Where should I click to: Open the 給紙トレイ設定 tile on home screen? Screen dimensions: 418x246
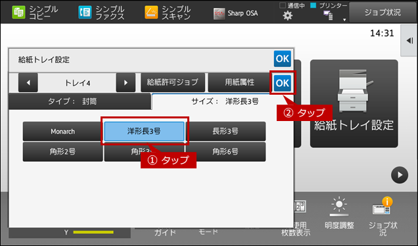354,103
